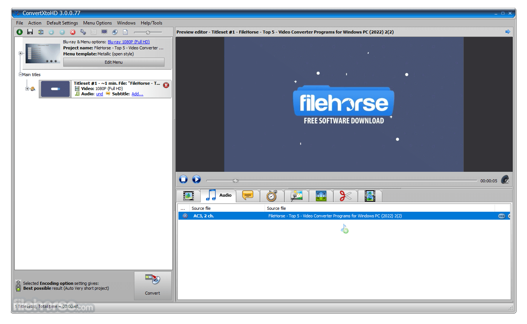Viewport: 527px width, 324px height.
Task: Click the preview seek slider handle
Action: click(x=235, y=181)
